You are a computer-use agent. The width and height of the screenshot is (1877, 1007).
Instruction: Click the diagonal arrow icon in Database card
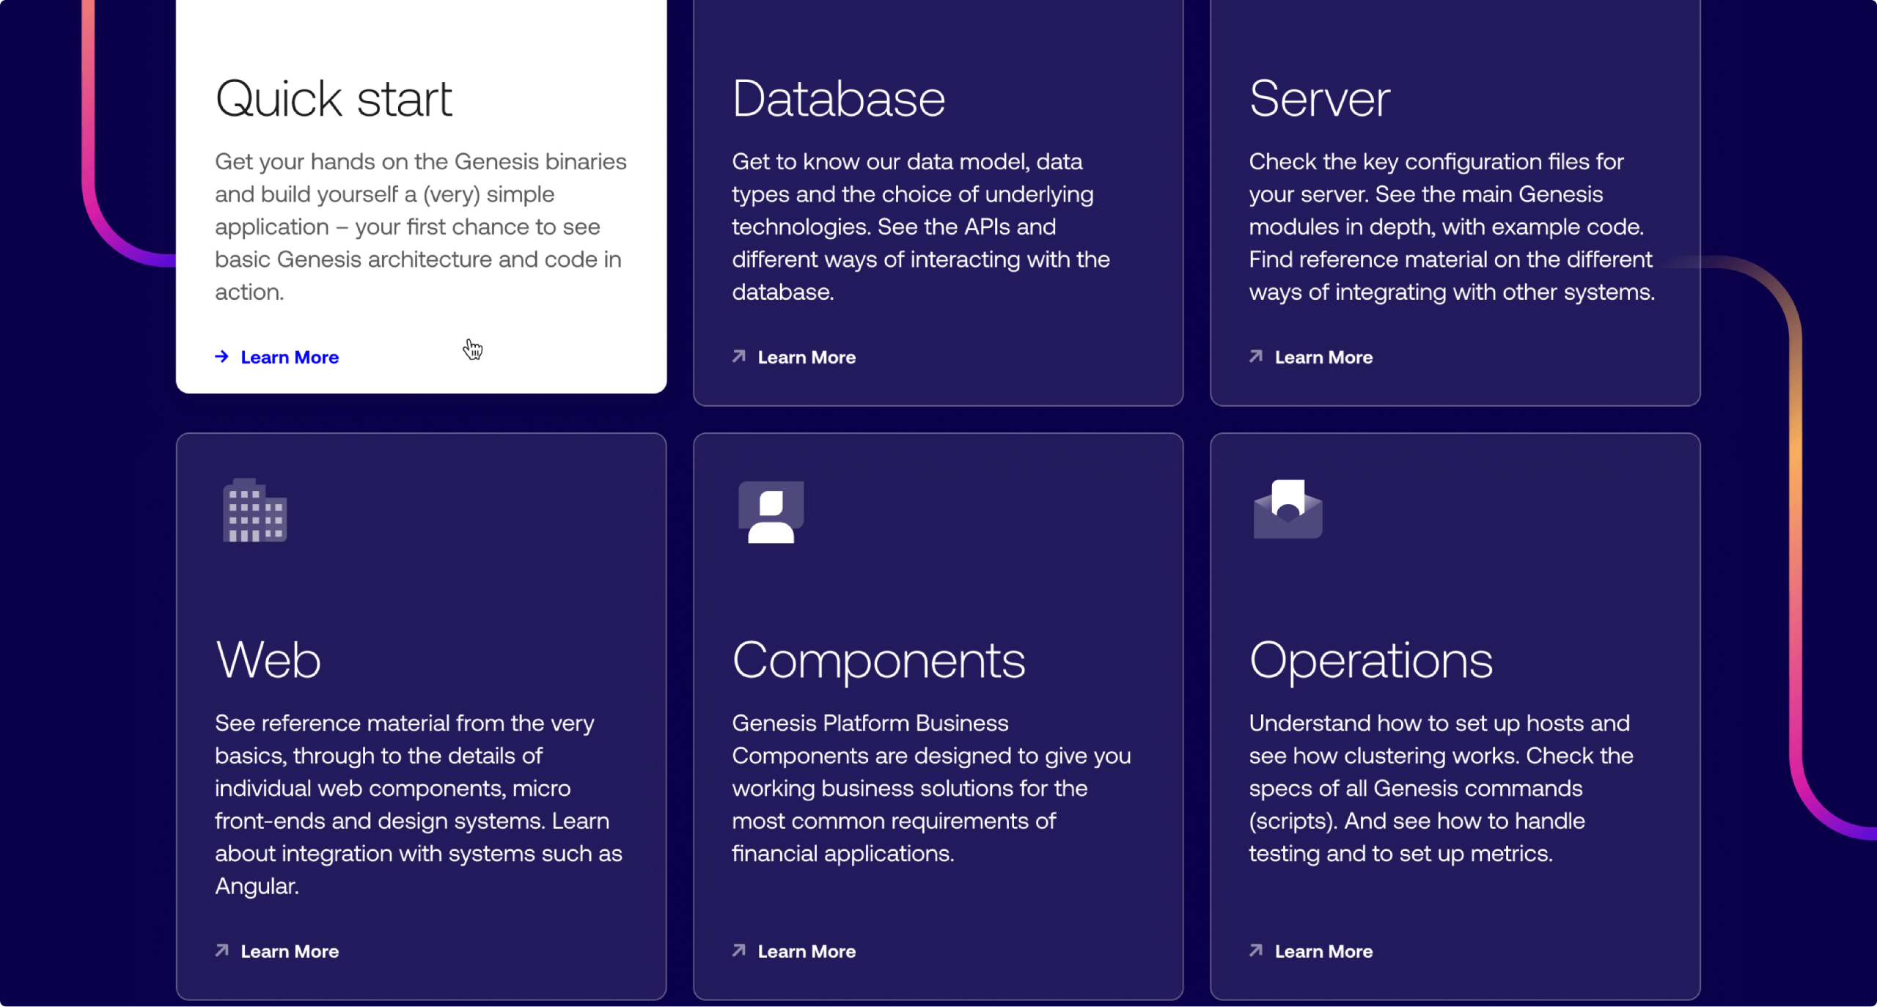pyautogui.click(x=739, y=356)
